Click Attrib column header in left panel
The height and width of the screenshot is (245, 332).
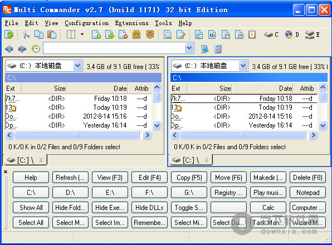tap(140, 88)
